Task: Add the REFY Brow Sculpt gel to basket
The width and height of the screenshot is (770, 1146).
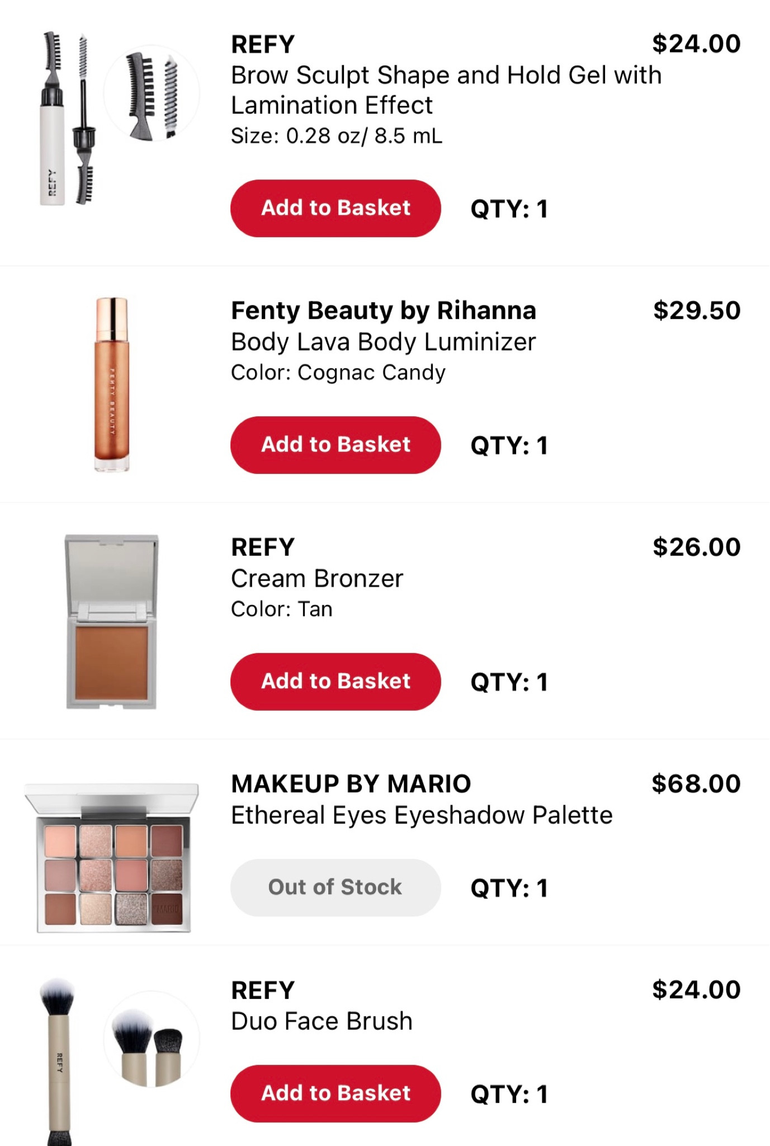Action: coord(335,208)
